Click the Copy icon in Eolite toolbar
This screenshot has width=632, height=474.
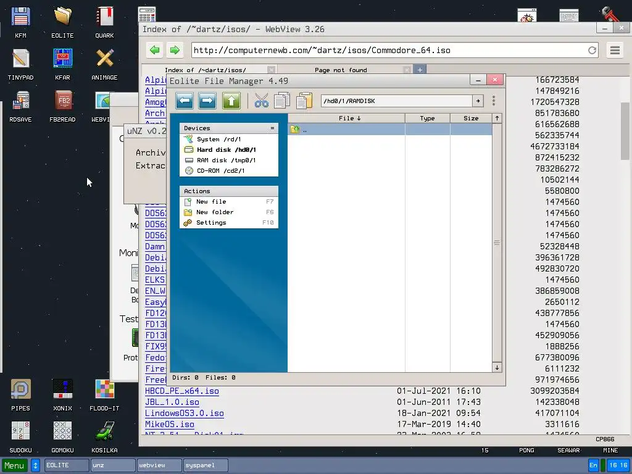click(x=281, y=101)
